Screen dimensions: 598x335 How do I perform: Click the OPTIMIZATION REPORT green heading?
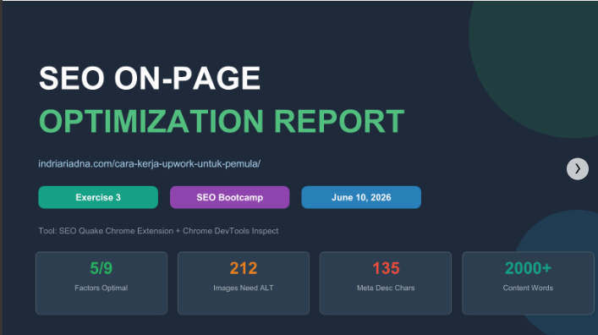point(222,121)
